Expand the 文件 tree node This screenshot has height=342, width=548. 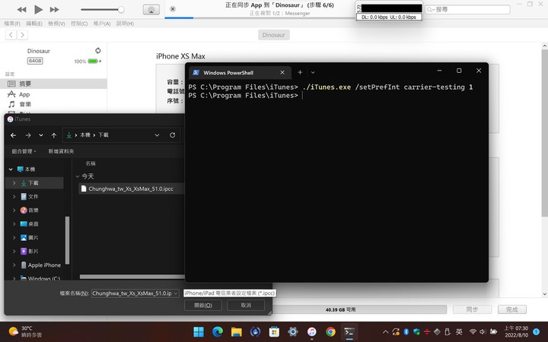pyautogui.click(x=14, y=197)
